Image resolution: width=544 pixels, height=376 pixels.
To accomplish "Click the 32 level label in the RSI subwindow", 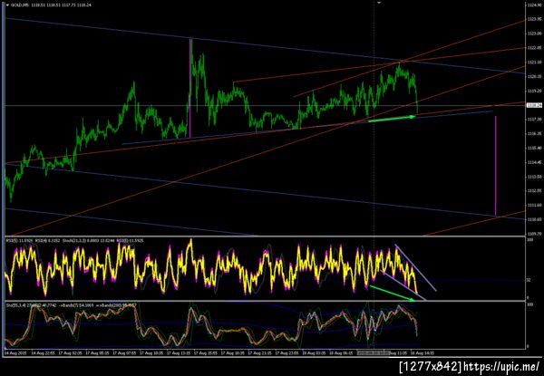I will pos(529,280).
